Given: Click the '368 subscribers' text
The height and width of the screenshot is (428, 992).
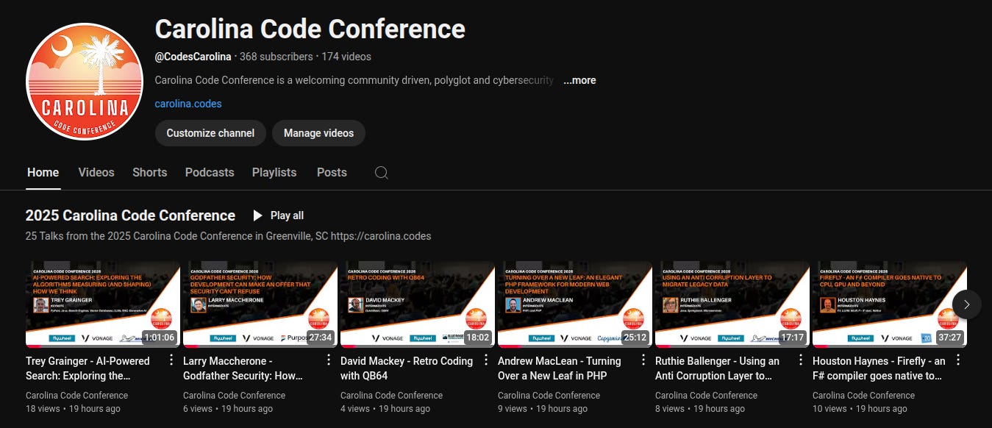Looking at the screenshot, I should 276,57.
